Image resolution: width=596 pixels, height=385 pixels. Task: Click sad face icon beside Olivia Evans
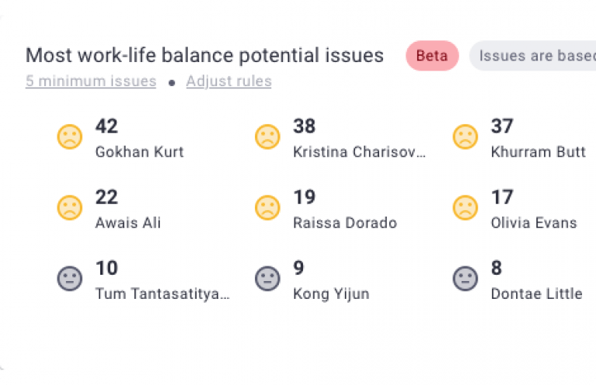coord(465,208)
